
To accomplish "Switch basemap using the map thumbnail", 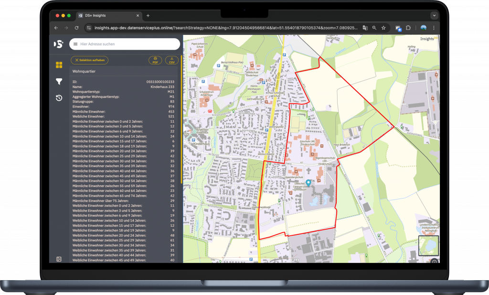I will pyautogui.click(x=428, y=245).
